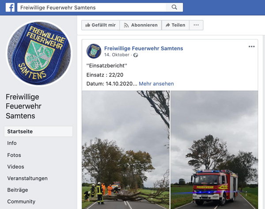265x209 pixels.
Task: Go to the Fotos section
Action: (14, 155)
